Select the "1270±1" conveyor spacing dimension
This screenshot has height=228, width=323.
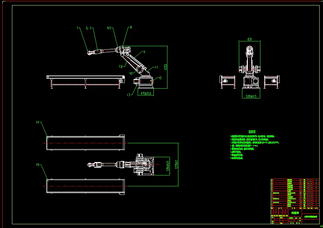click(x=176, y=164)
